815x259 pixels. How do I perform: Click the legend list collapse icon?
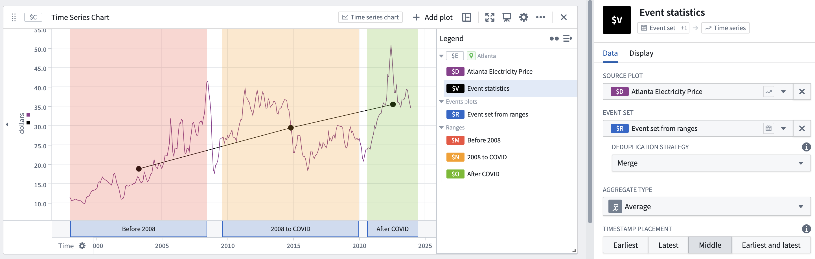coord(568,39)
